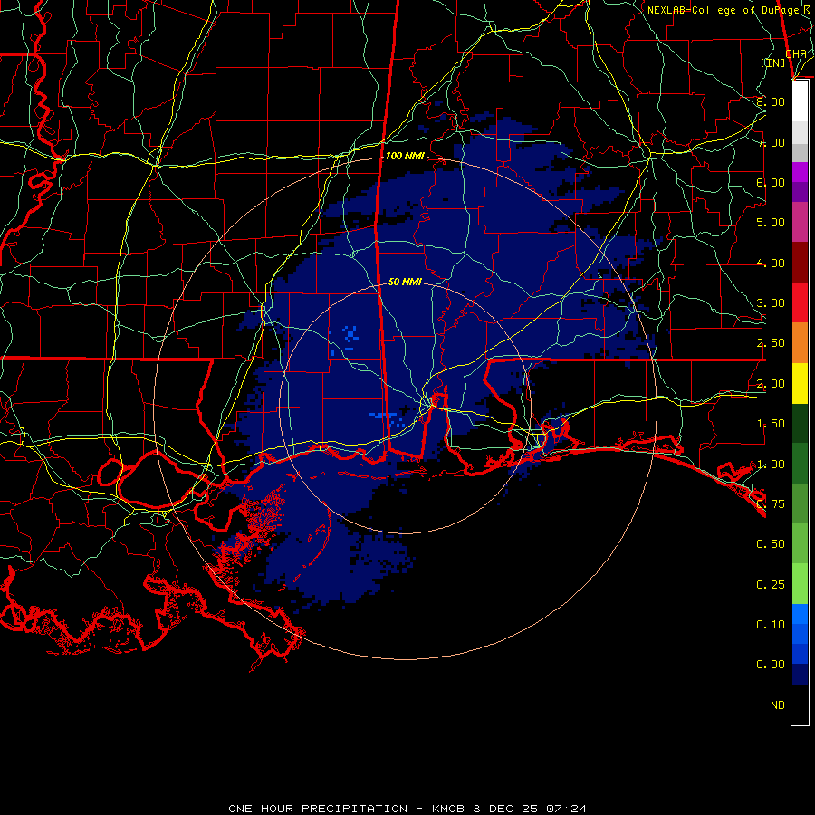
Task: Click the 7.00 scale value
Action: (x=771, y=142)
